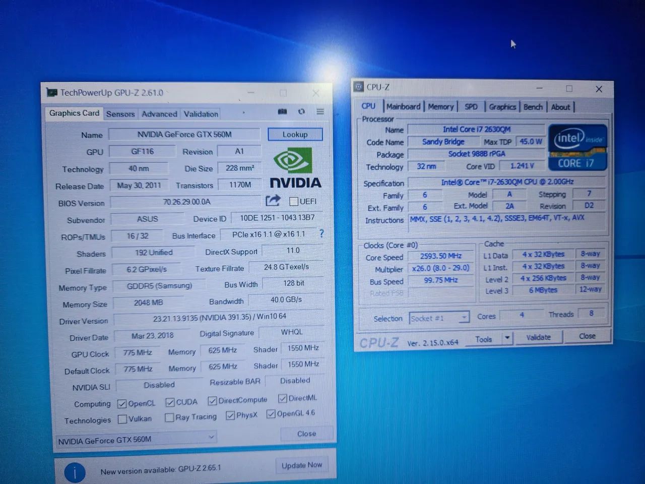Toggle the OpenGL 4.6 checkbox

pos(271,414)
